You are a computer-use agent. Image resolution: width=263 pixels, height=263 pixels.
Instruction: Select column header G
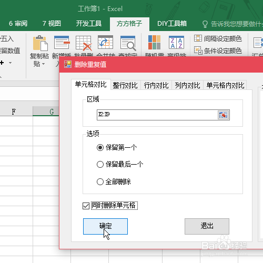pos(46,112)
